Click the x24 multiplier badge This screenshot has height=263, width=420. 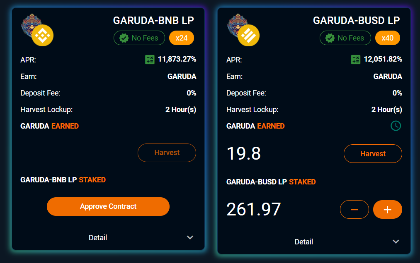point(182,38)
